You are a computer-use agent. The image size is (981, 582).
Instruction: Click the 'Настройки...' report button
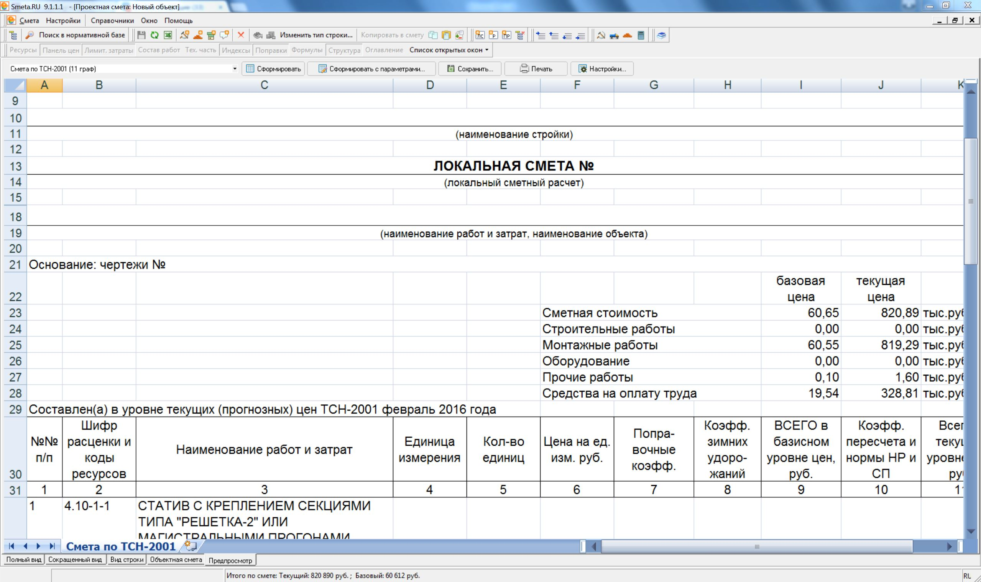pos(602,69)
